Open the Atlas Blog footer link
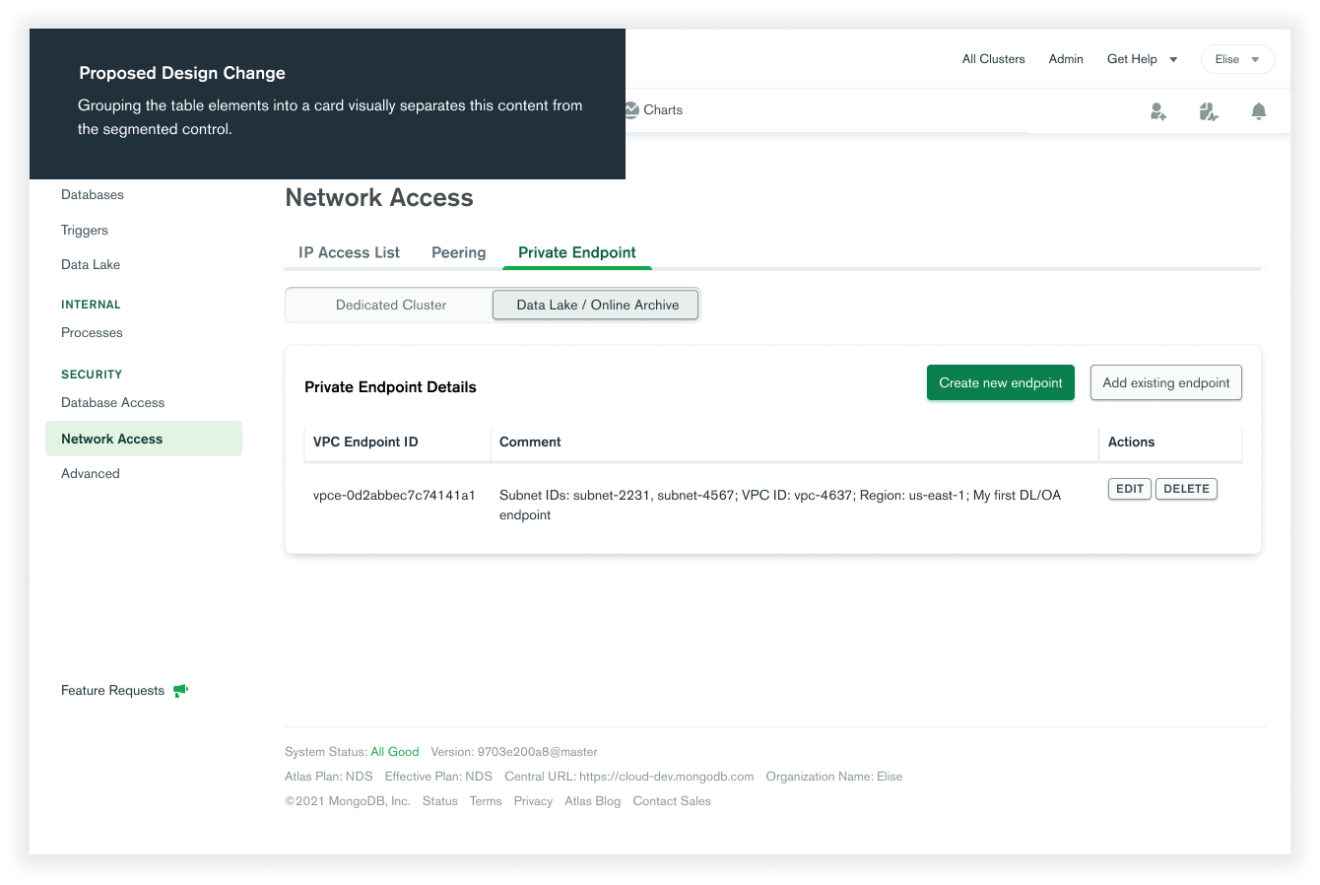 click(592, 801)
